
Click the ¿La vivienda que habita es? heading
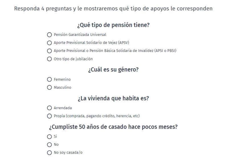coord(113,98)
